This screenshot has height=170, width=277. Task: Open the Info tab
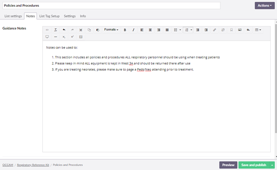pyautogui.click(x=83, y=16)
